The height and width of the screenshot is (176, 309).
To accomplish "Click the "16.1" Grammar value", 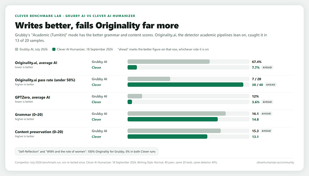I will (x=255, y=113).
